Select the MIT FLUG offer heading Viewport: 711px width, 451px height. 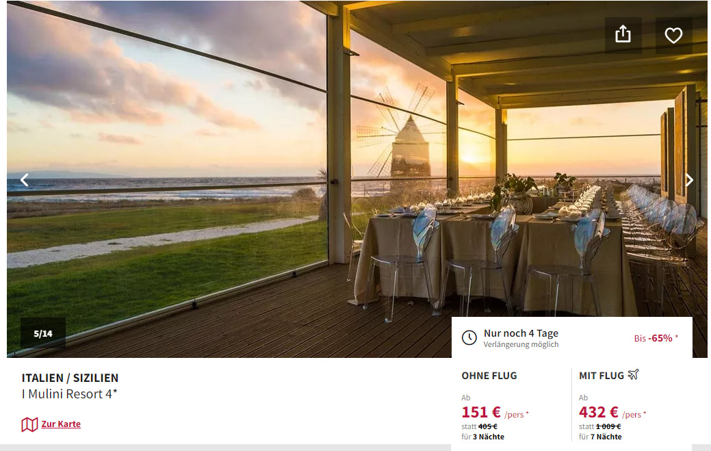pos(602,376)
